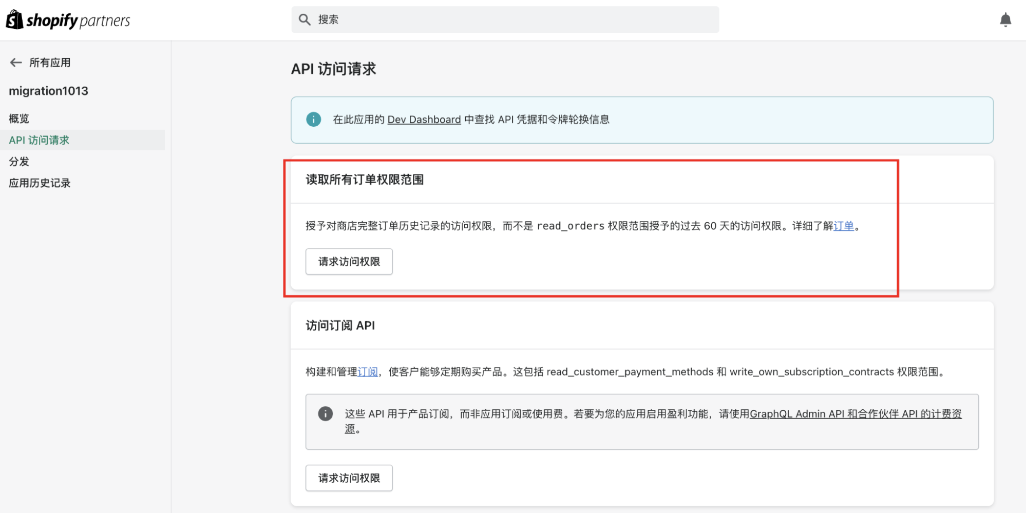
Task: Click the migration1013 app name
Action: pos(48,91)
